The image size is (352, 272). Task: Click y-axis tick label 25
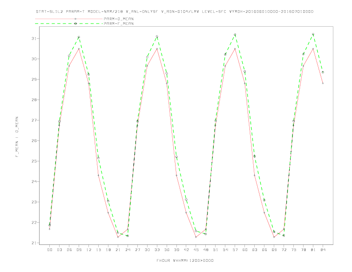(x=34, y=161)
